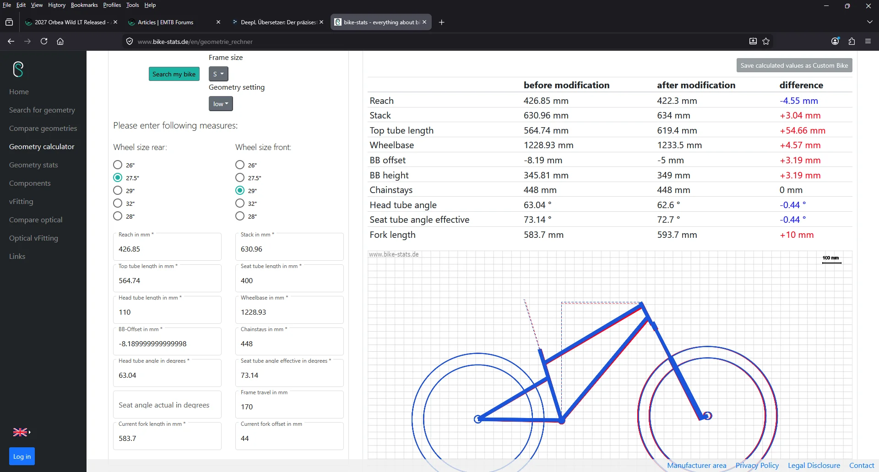This screenshot has height=472, width=879.
Task: Click the browser forward arrow
Action: (27, 41)
